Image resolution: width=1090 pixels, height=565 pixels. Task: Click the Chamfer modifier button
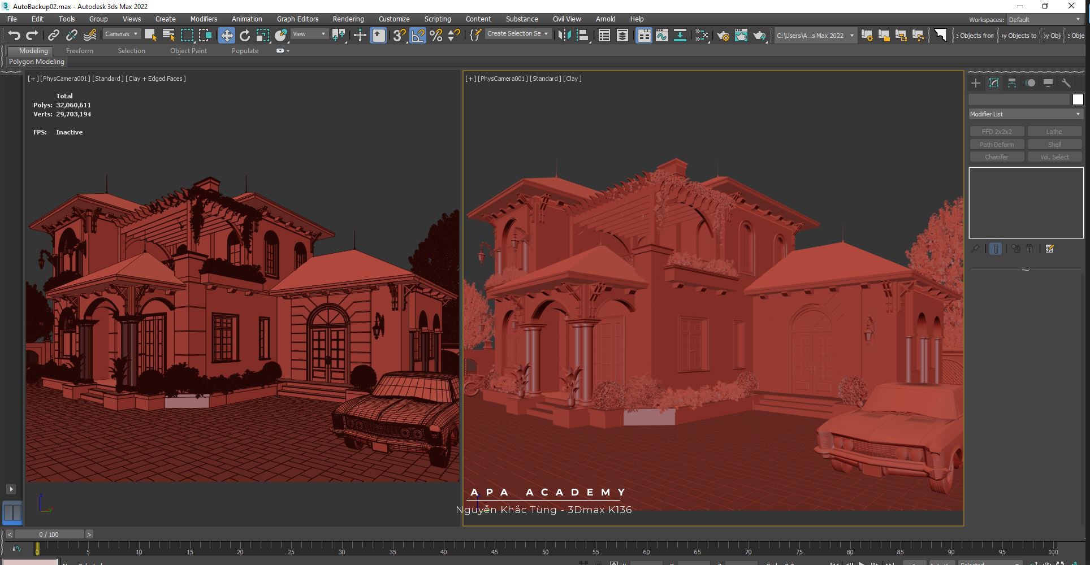click(x=996, y=157)
